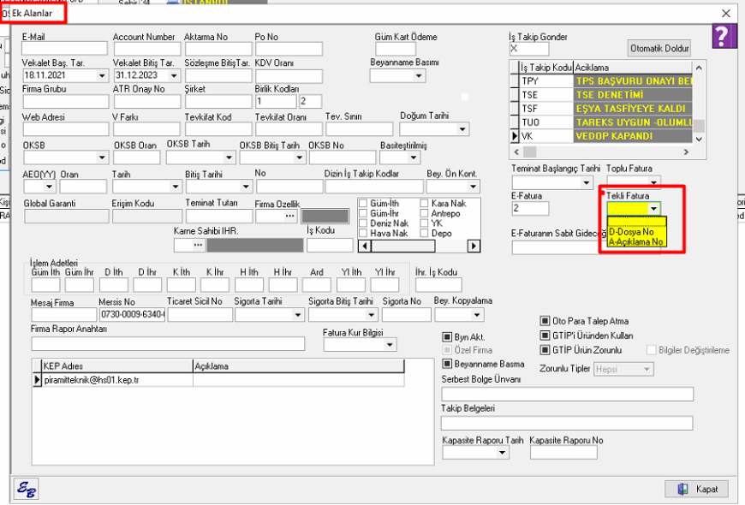The image size is (745, 505).
Task: Click the EB icon in the bottom-left corner
Action: 27,489
